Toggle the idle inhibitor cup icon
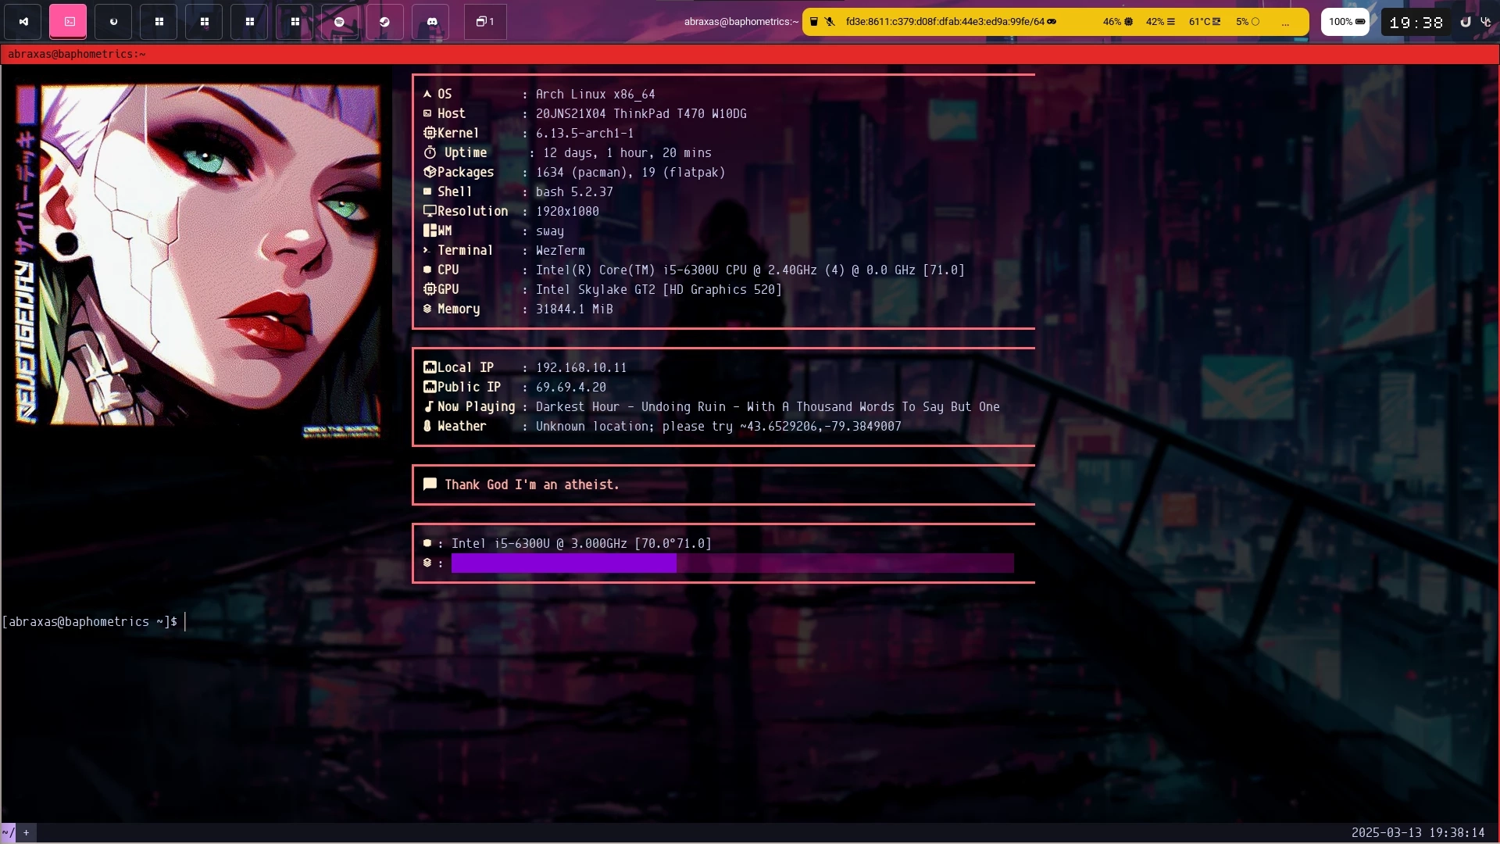The height and width of the screenshot is (844, 1500). (x=813, y=22)
